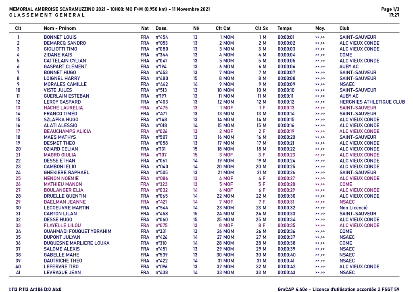Viewport: 413px width, 292px height.
Task: Click the Nom - Prénom column header
Action: pos(60,28)
